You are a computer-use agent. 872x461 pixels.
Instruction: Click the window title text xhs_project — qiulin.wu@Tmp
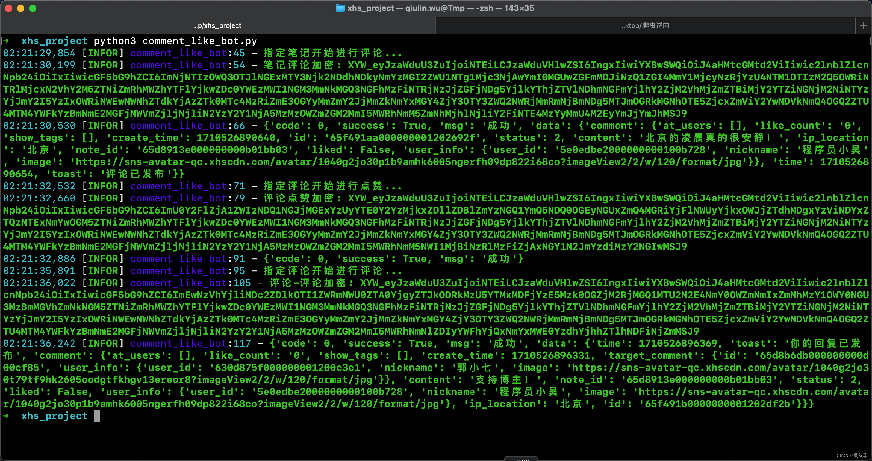tap(406, 8)
